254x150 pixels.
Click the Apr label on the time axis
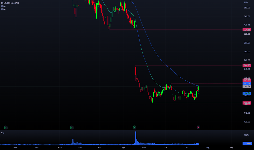coord(123,148)
